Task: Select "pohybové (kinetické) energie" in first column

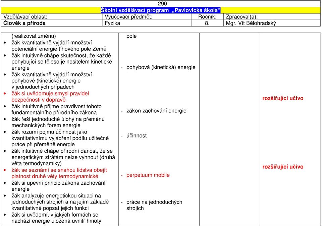Action: 46,81
